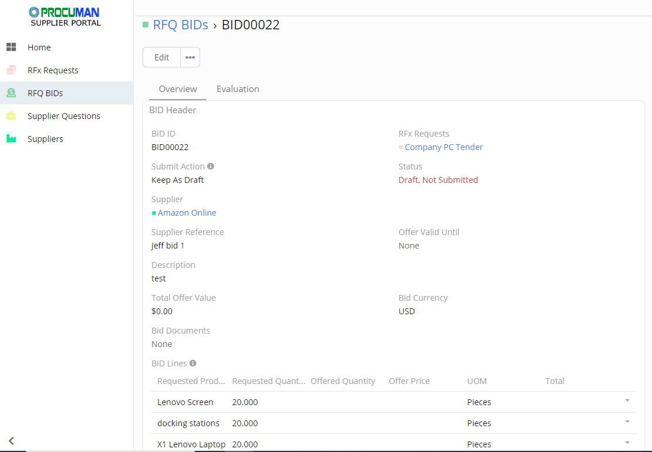The width and height of the screenshot is (652, 452).
Task: Click the $0.00 total offer value
Action: click(162, 311)
